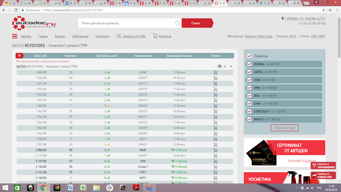The height and width of the screenshot is (192, 341).
Task: Open the Гараж menu item
Action: [43, 36]
